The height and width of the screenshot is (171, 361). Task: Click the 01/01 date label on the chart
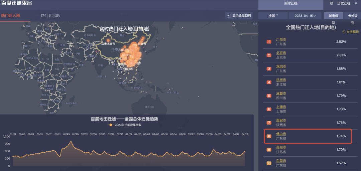(13, 134)
